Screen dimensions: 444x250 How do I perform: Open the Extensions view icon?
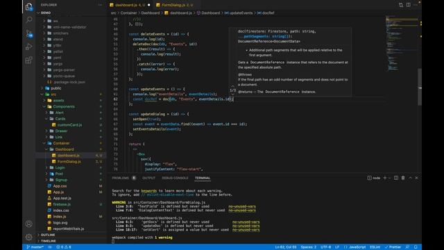29,60
